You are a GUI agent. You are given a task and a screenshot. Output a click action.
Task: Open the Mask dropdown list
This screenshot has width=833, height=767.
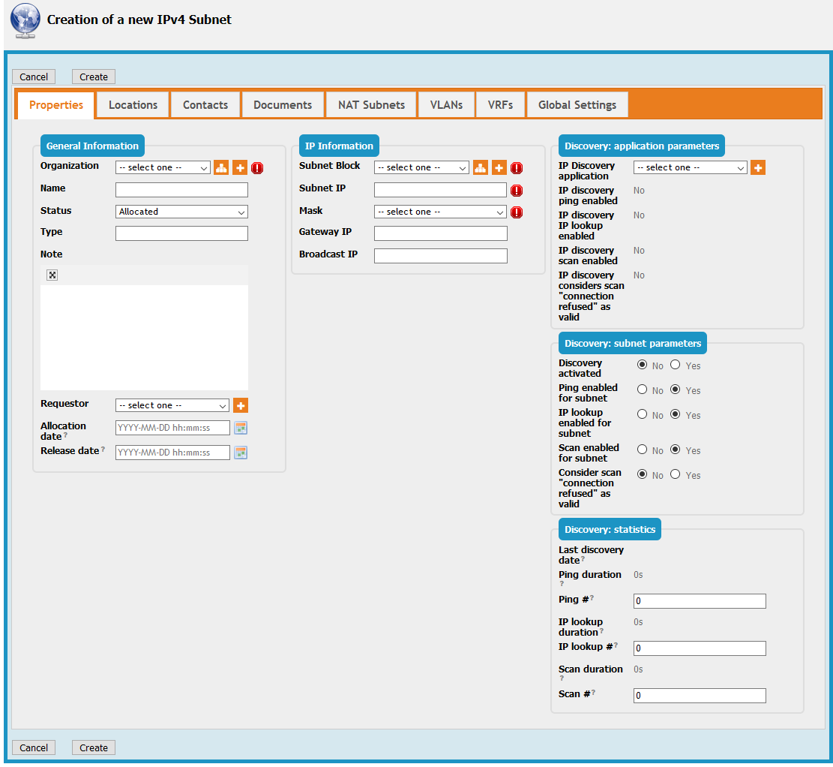pyautogui.click(x=440, y=212)
